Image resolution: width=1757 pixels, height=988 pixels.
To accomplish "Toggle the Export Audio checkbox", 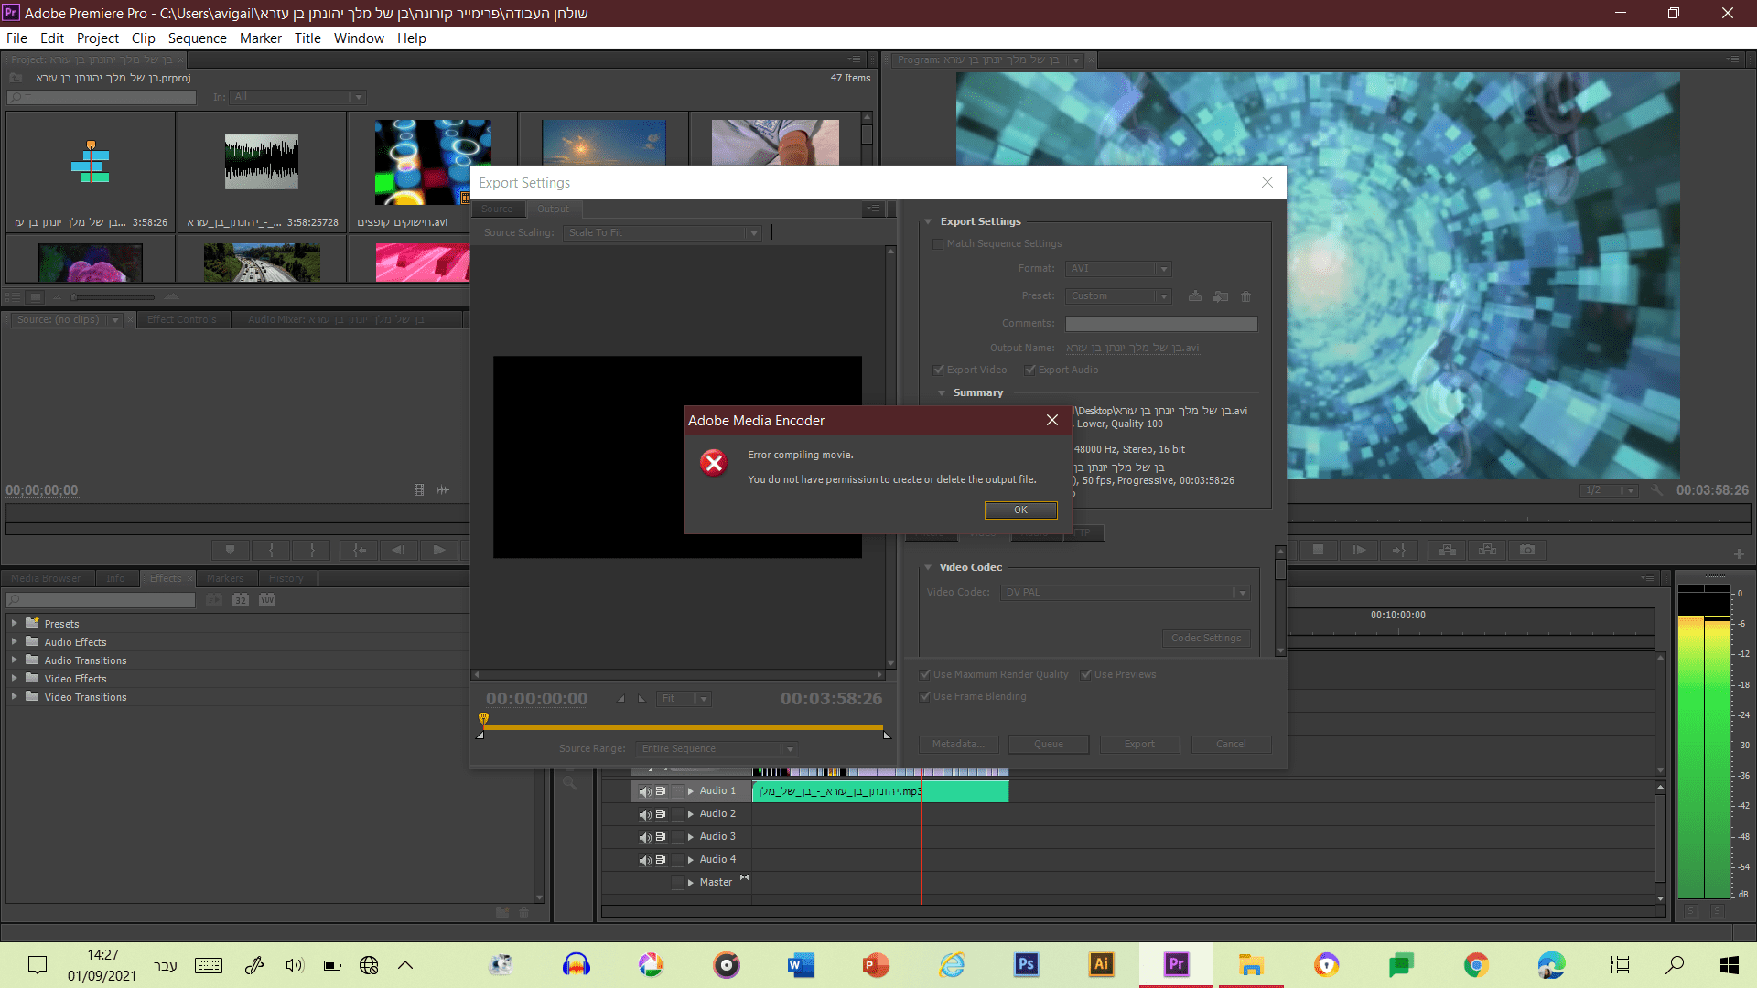I will [1030, 370].
